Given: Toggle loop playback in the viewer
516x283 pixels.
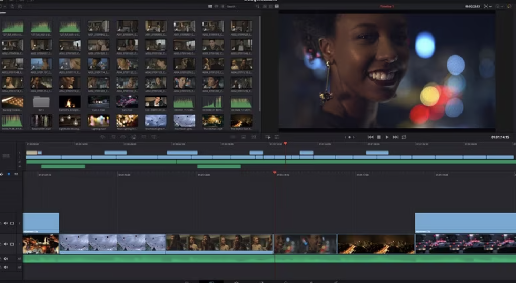Looking at the screenshot, I should [x=404, y=137].
